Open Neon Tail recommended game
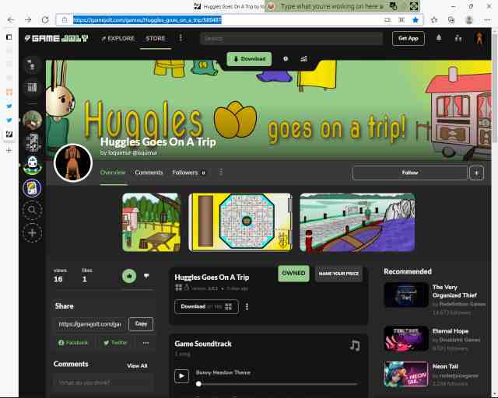Image resolution: width=498 pixels, height=398 pixels. 431,374
